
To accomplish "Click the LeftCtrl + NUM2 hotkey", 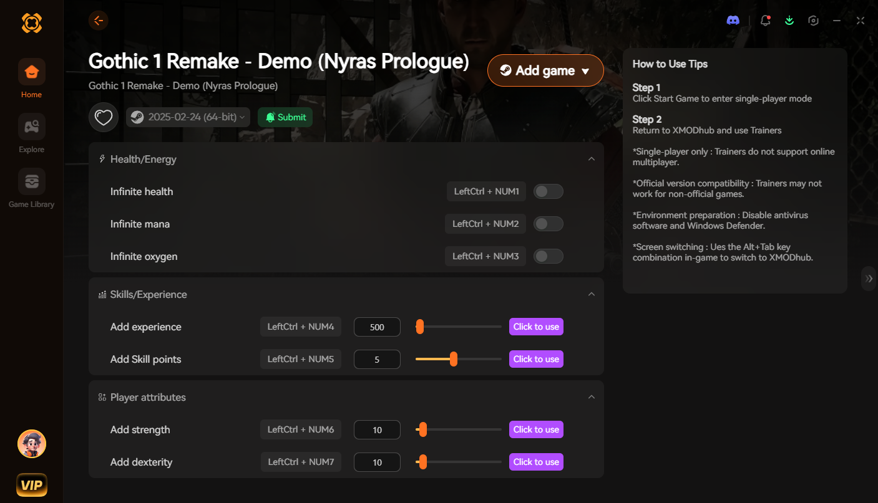I will click(x=485, y=224).
